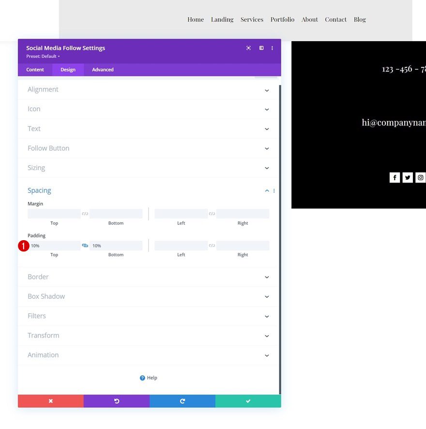Switch to the Content tab
Screen dimensions: 426x429
(35, 70)
